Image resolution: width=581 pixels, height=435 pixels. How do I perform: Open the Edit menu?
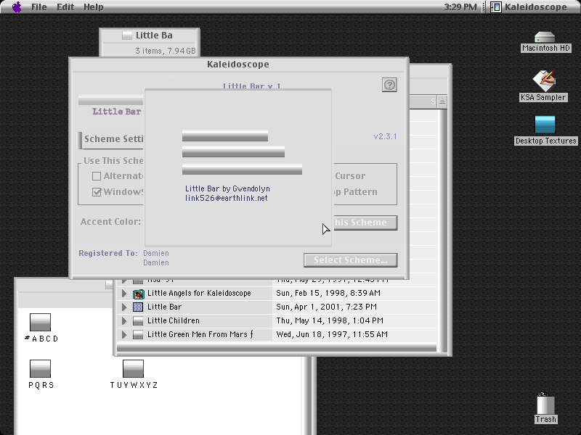65,7
